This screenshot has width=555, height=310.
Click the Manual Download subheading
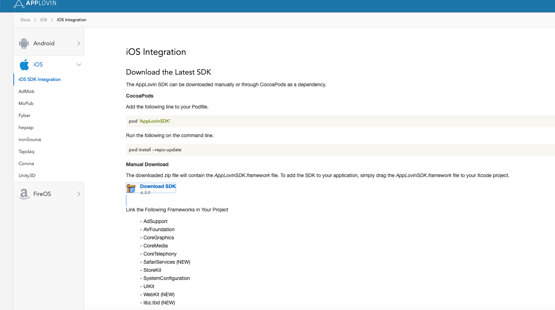pyautogui.click(x=147, y=164)
